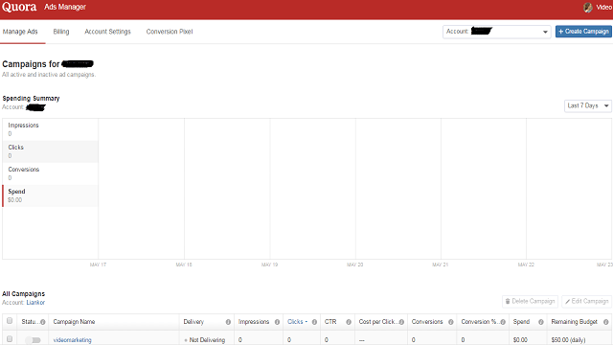Check the select-all campaigns checkbox
This screenshot has width=613, height=345.
point(10,321)
